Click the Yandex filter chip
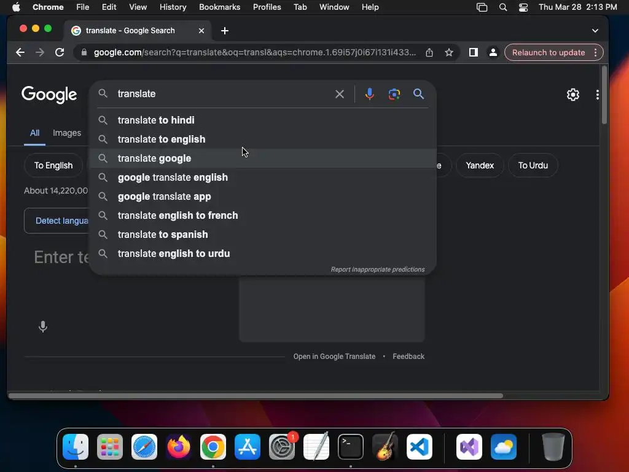 [480, 165]
